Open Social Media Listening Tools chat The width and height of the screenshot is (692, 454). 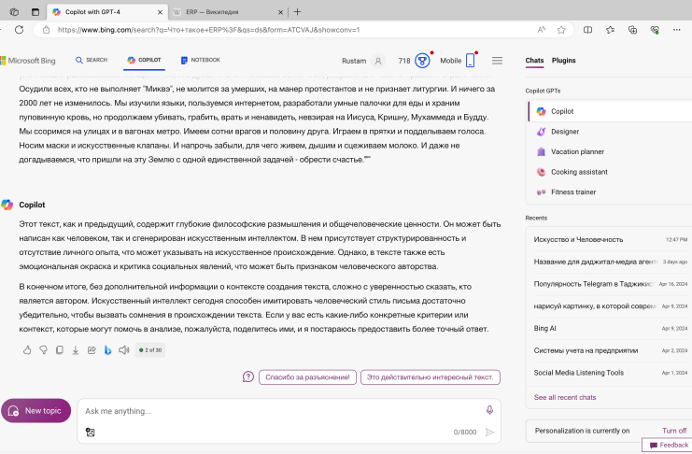(x=610, y=373)
